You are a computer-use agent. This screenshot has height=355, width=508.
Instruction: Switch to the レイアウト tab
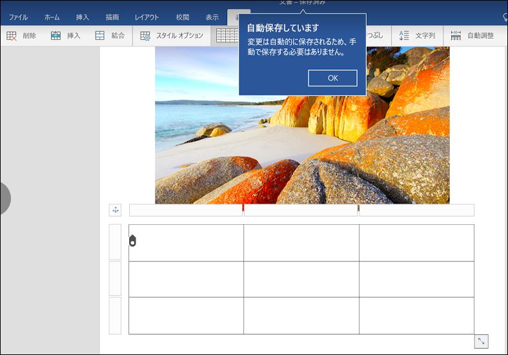[x=147, y=17]
